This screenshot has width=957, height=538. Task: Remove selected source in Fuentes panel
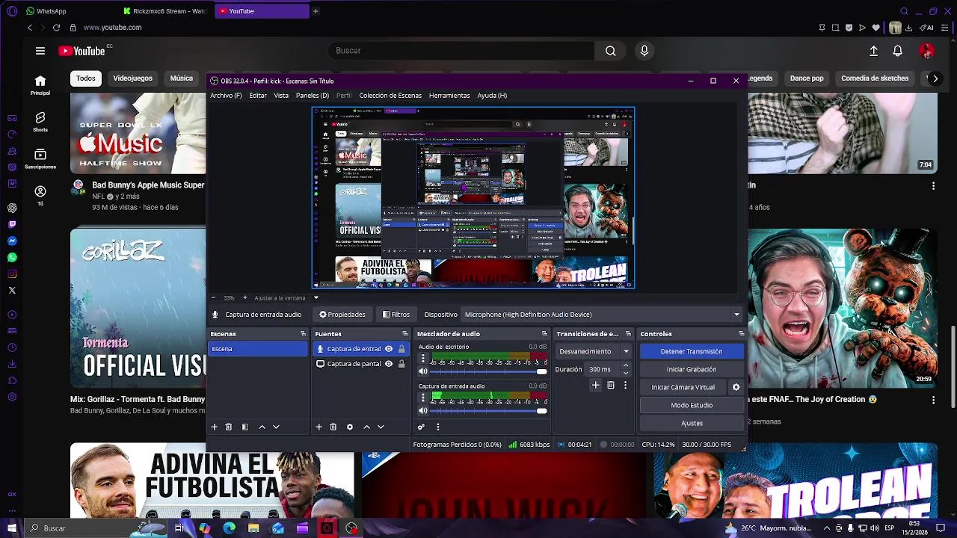333,427
